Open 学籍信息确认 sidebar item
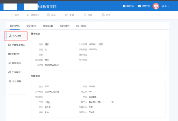Image resolution: width=178 pixels, height=121 pixels. pyautogui.click(x=17, y=45)
